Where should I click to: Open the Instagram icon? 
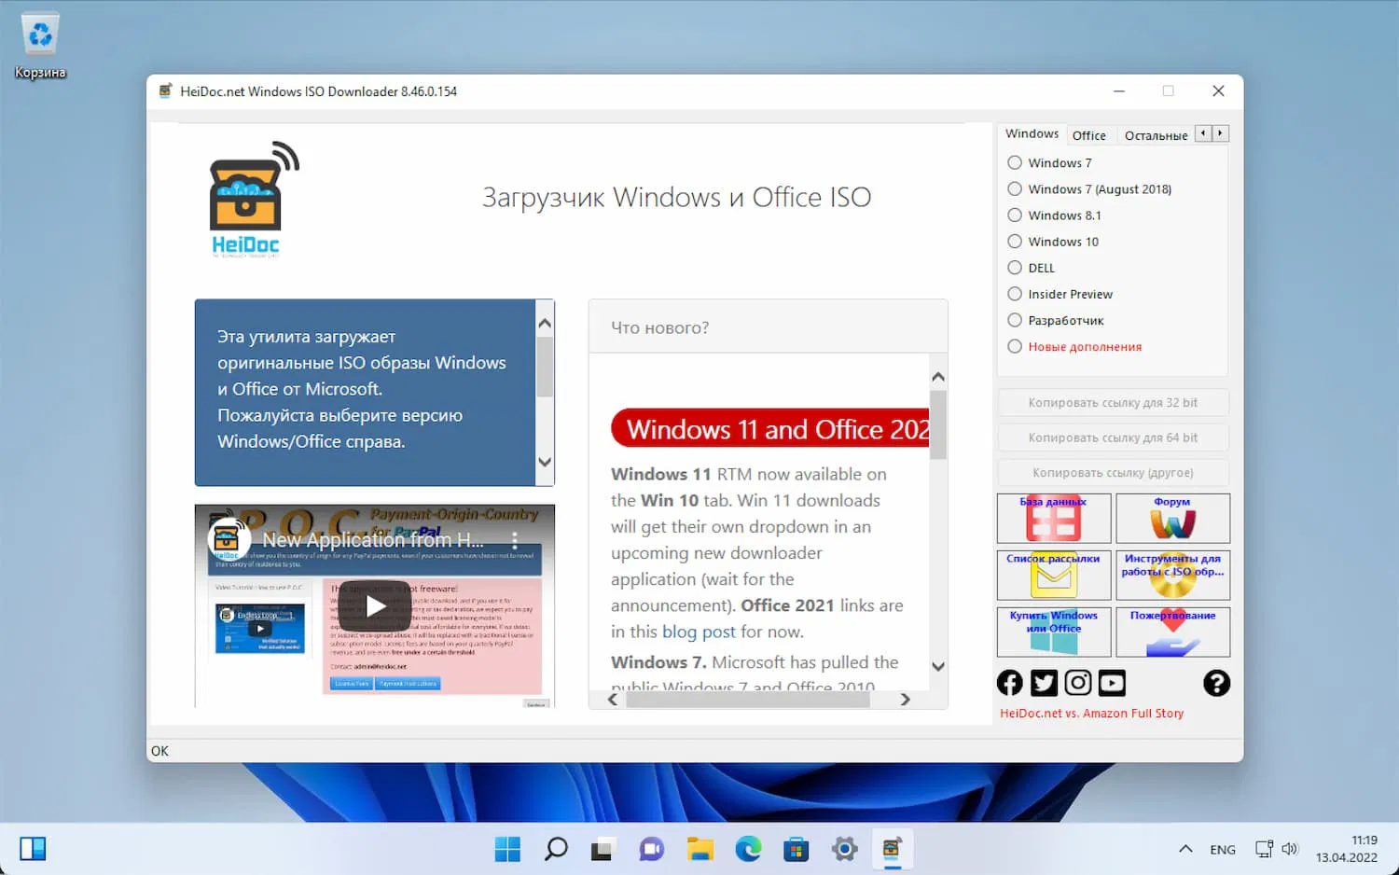coord(1078,683)
